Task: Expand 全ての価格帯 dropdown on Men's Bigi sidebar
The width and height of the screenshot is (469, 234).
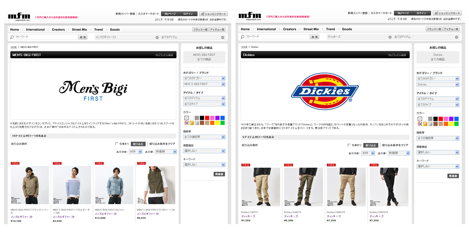Action: pos(204,137)
